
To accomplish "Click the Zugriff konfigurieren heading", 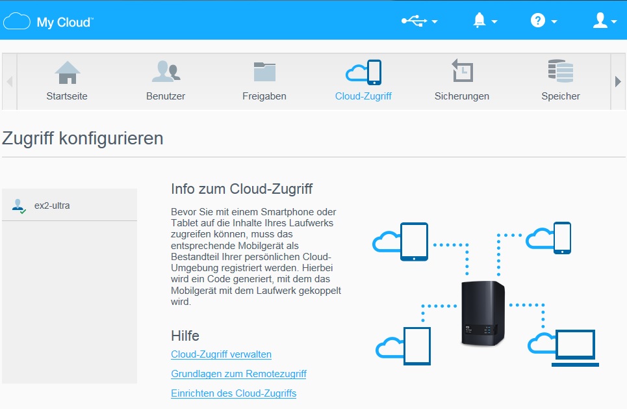I will pyautogui.click(x=83, y=139).
